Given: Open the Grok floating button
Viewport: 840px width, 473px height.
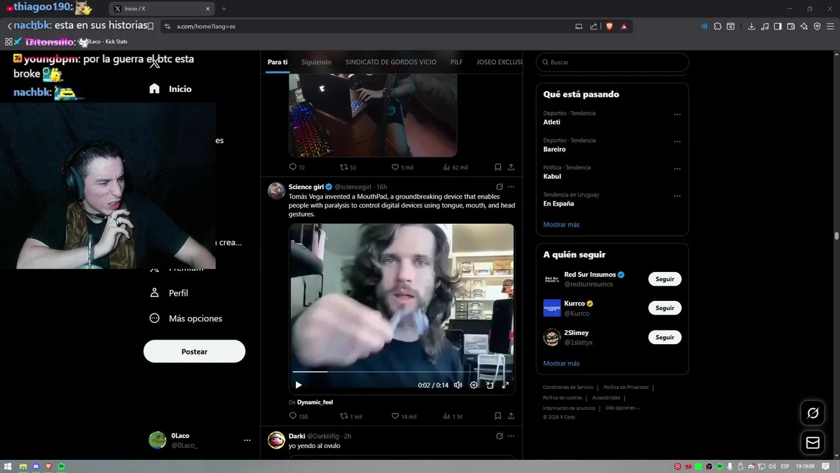Looking at the screenshot, I should point(812,413).
